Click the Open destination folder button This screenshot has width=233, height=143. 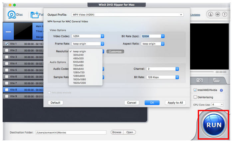[129, 132]
